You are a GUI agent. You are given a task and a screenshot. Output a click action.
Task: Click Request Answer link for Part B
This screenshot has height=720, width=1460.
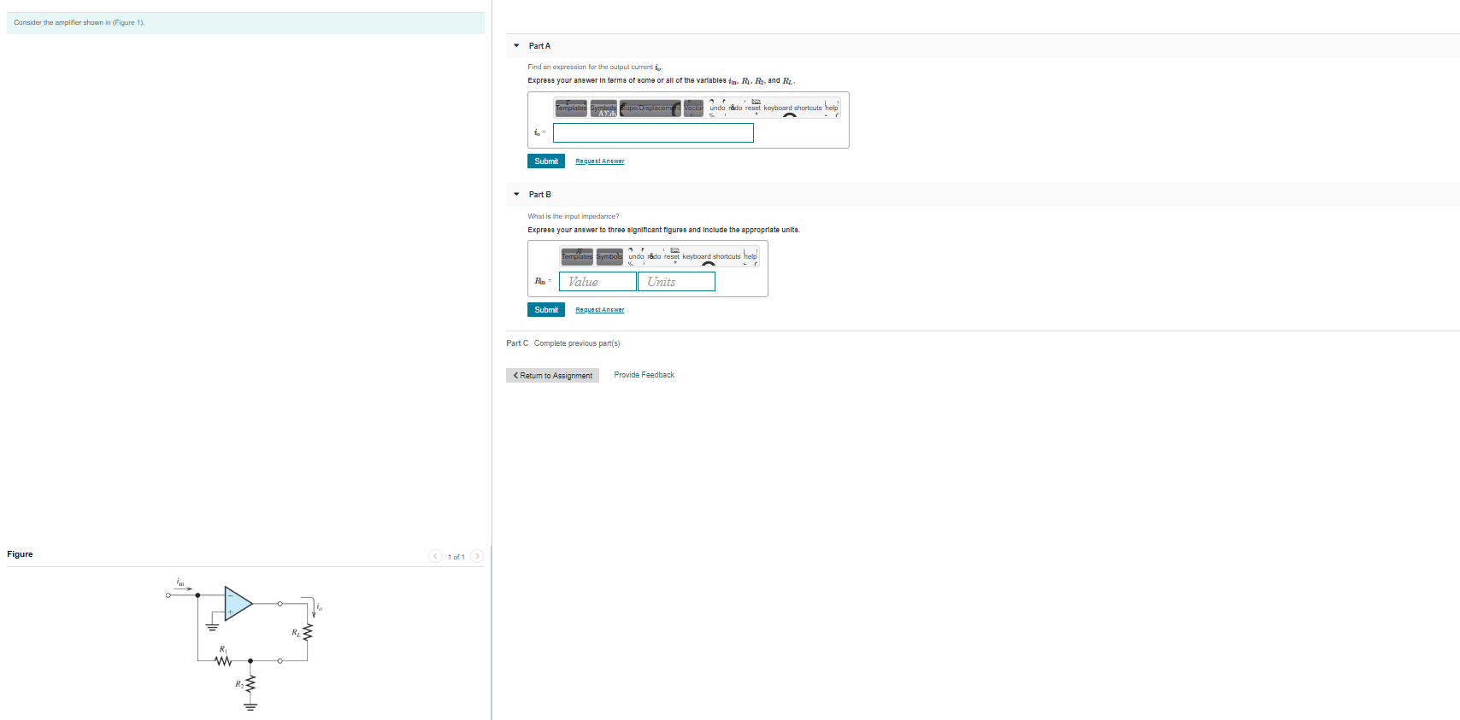(x=600, y=310)
